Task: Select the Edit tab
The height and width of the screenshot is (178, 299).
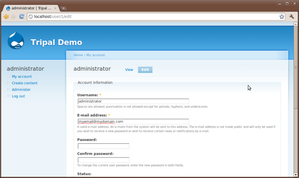Action: pos(145,70)
